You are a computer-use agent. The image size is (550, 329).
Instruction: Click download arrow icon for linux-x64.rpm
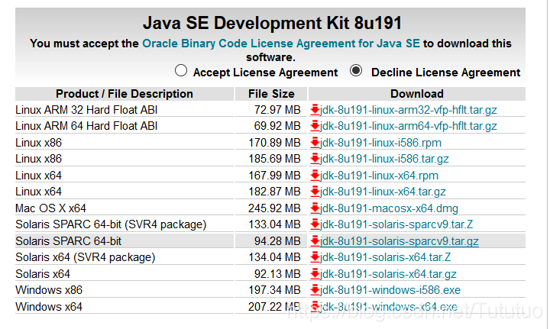pyautogui.click(x=315, y=175)
